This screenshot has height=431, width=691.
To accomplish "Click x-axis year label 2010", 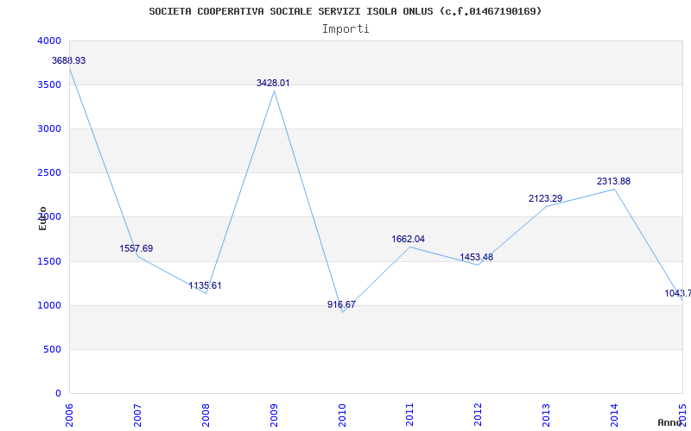I will [342, 415].
